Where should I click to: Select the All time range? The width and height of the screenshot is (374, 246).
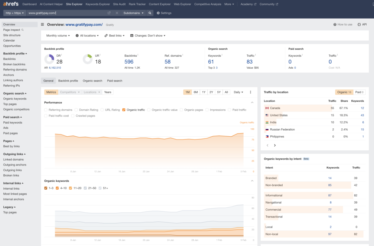click(226, 92)
